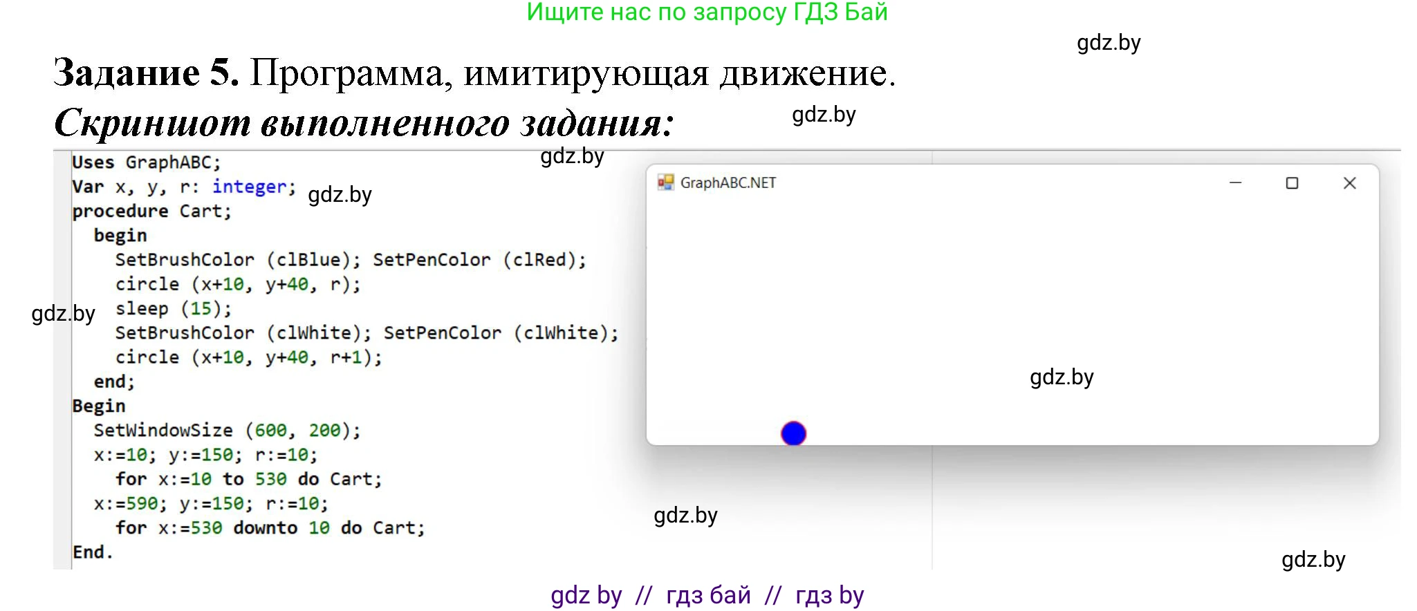Place cursor at final 'End.' statement
Viewport: 1417px width, 611px height.
pyautogui.click(x=93, y=552)
